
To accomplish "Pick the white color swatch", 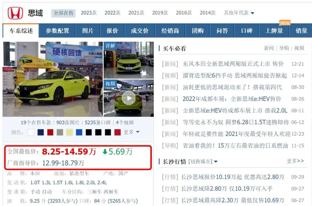I will pyautogui.click(x=31, y=132).
